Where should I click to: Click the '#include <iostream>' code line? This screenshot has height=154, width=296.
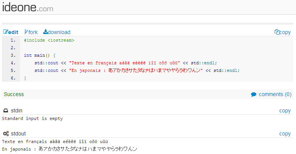point(49,40)
